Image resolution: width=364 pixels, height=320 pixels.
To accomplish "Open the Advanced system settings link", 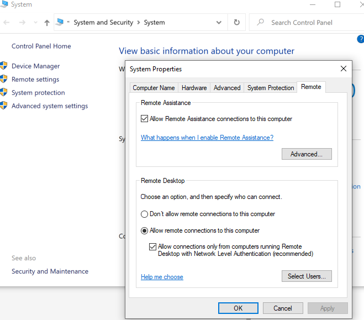I will pos(50,106).
